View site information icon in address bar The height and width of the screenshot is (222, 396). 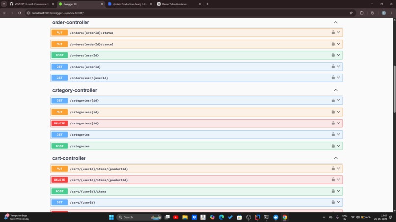tap(28, 13)
